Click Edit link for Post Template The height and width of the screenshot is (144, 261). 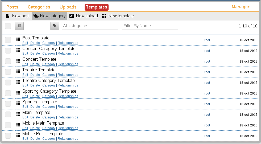(x=25, y=43)
